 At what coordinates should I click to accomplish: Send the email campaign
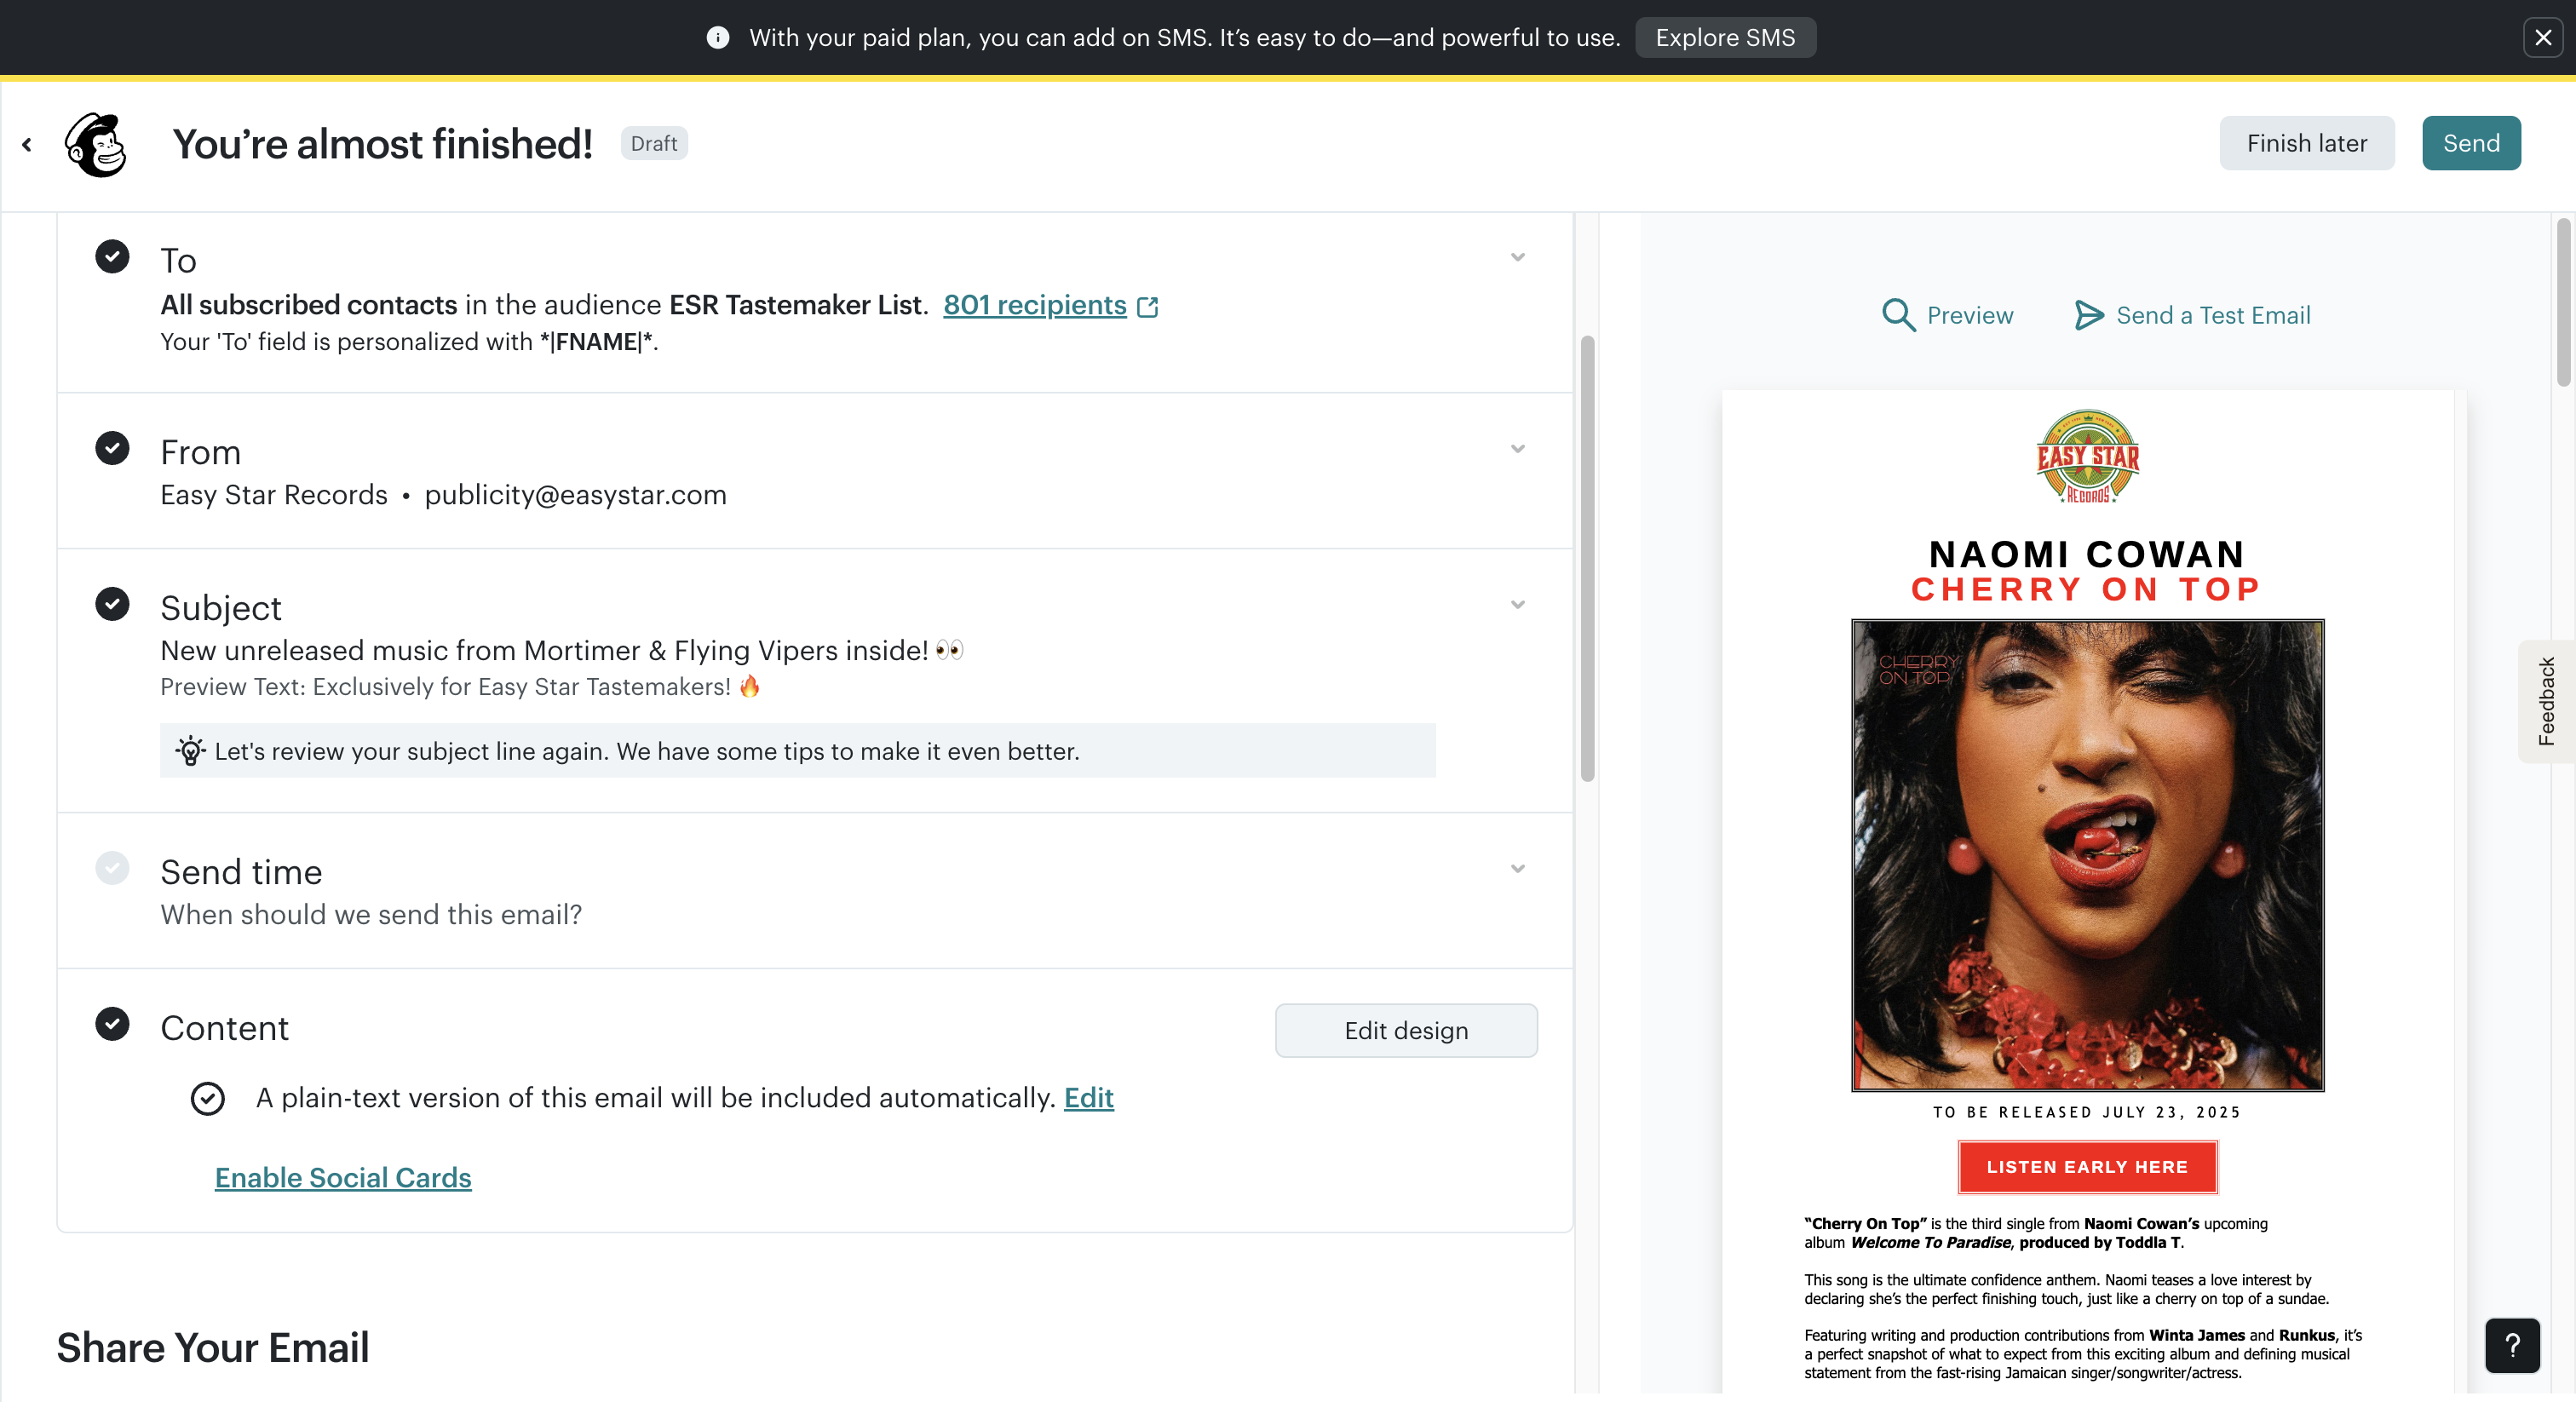(2471, 143)
